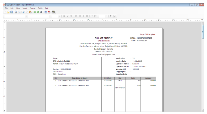This screenshot has height=114, width=207.
Task: Print the report with the printer icon
Action: [16, 12]
